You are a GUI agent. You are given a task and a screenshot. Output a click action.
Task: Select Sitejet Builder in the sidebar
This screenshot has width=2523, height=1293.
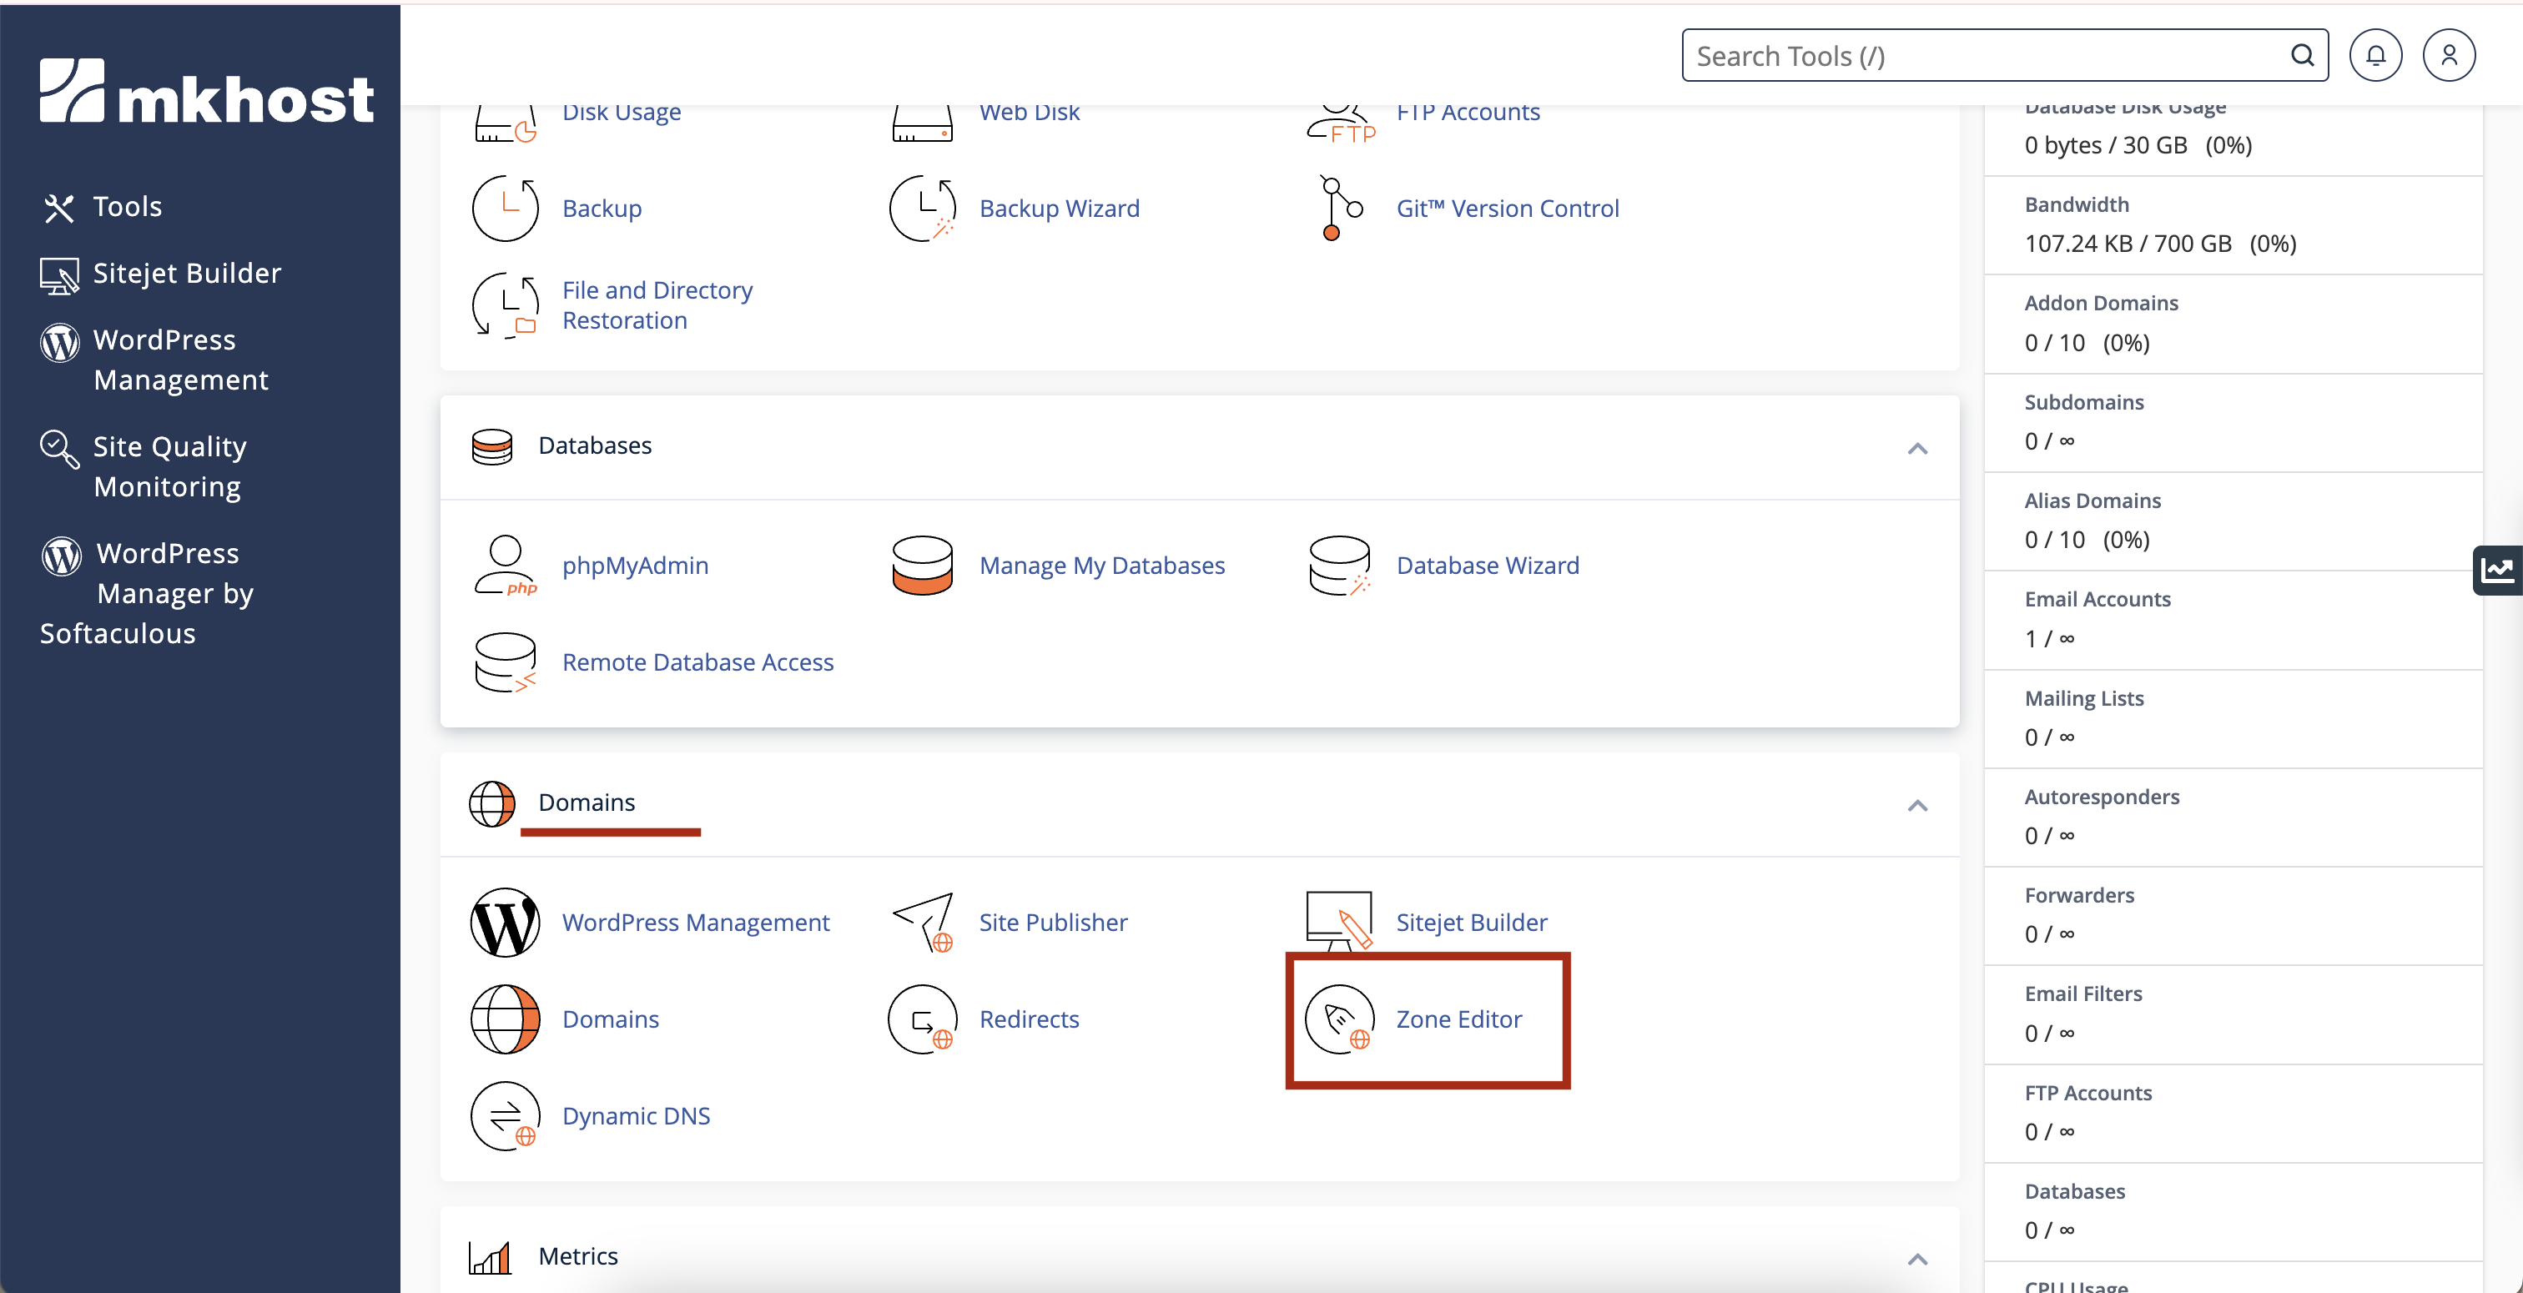(186, 274)
